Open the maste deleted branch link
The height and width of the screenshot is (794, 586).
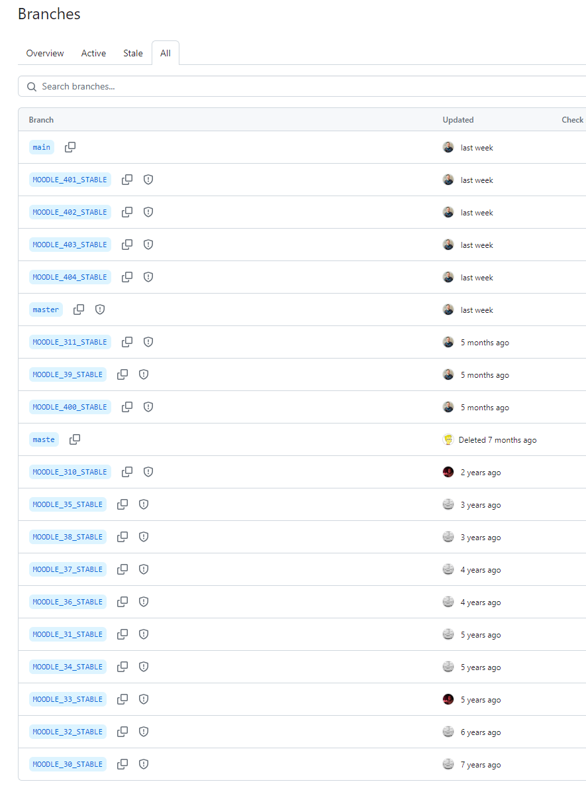click(44, 439)
